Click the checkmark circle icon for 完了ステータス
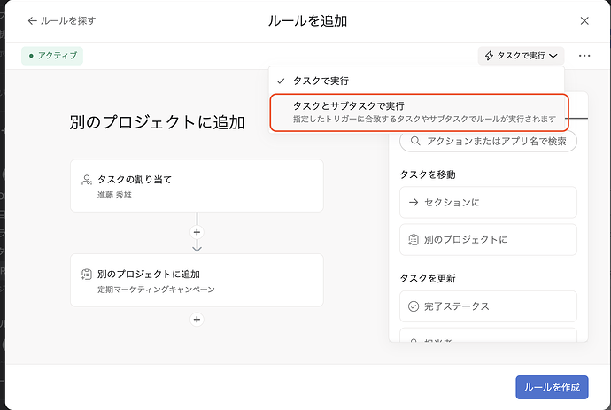The image size is (611, 410). click(414, 306)
